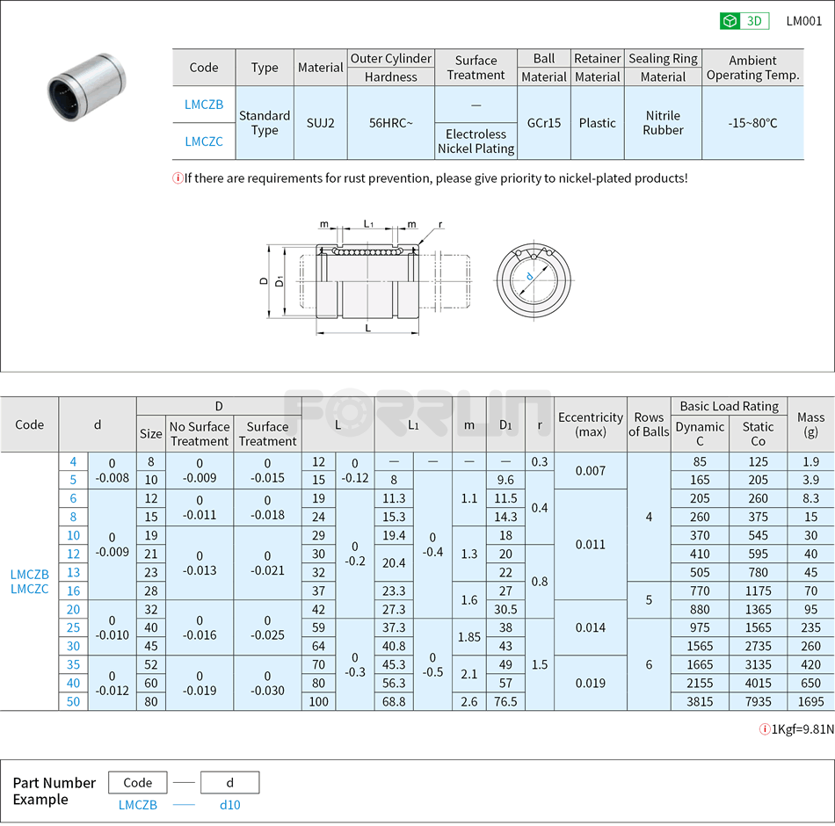Click the -15~80°C operating temperature cell
The image size is (835, 826).
(752, 123)
